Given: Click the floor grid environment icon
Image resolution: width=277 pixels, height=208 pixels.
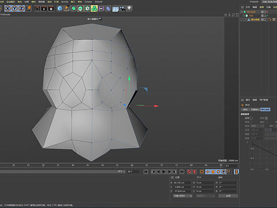Looking at the screenshot, I should point(115,9).
